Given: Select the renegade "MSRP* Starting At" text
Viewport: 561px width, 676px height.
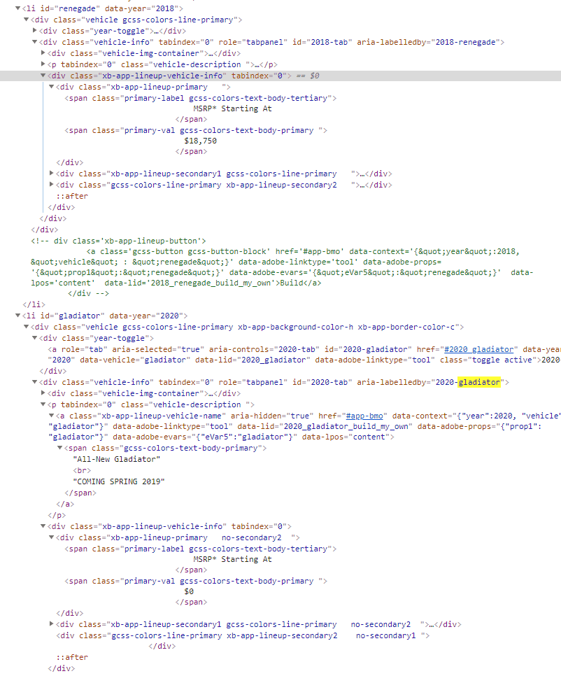Looking at the screenshot, I should (x=233, y=108).
